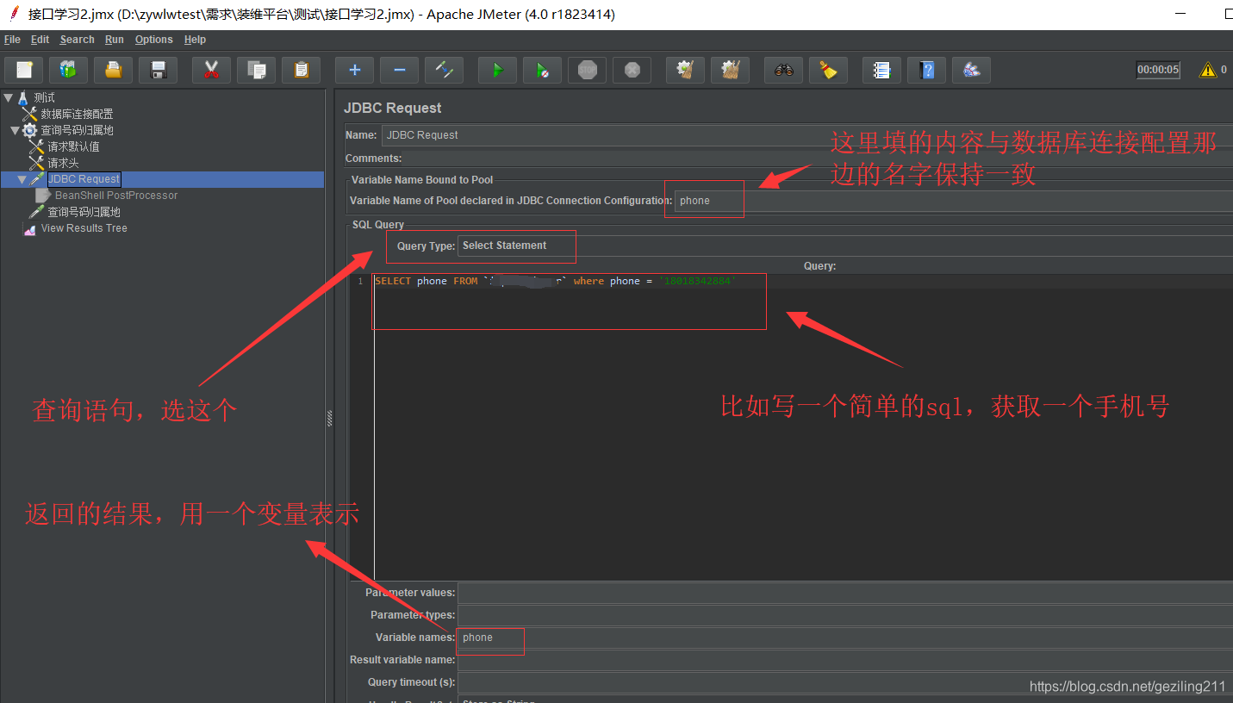Click the Toggle enable/disable toolbar icon
Image resolution: width=1233 pixels, height=703 pixels.
pos(445,70)
